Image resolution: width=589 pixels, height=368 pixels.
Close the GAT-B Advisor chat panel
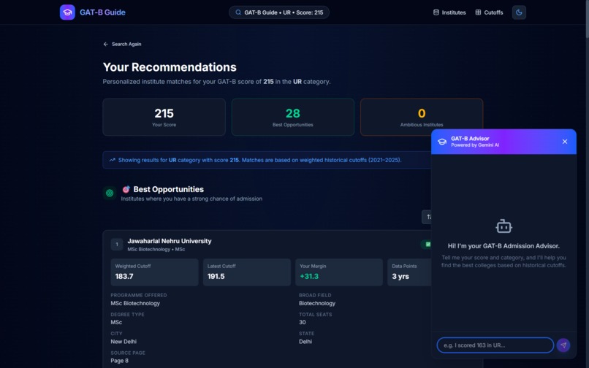click(565, 142)
